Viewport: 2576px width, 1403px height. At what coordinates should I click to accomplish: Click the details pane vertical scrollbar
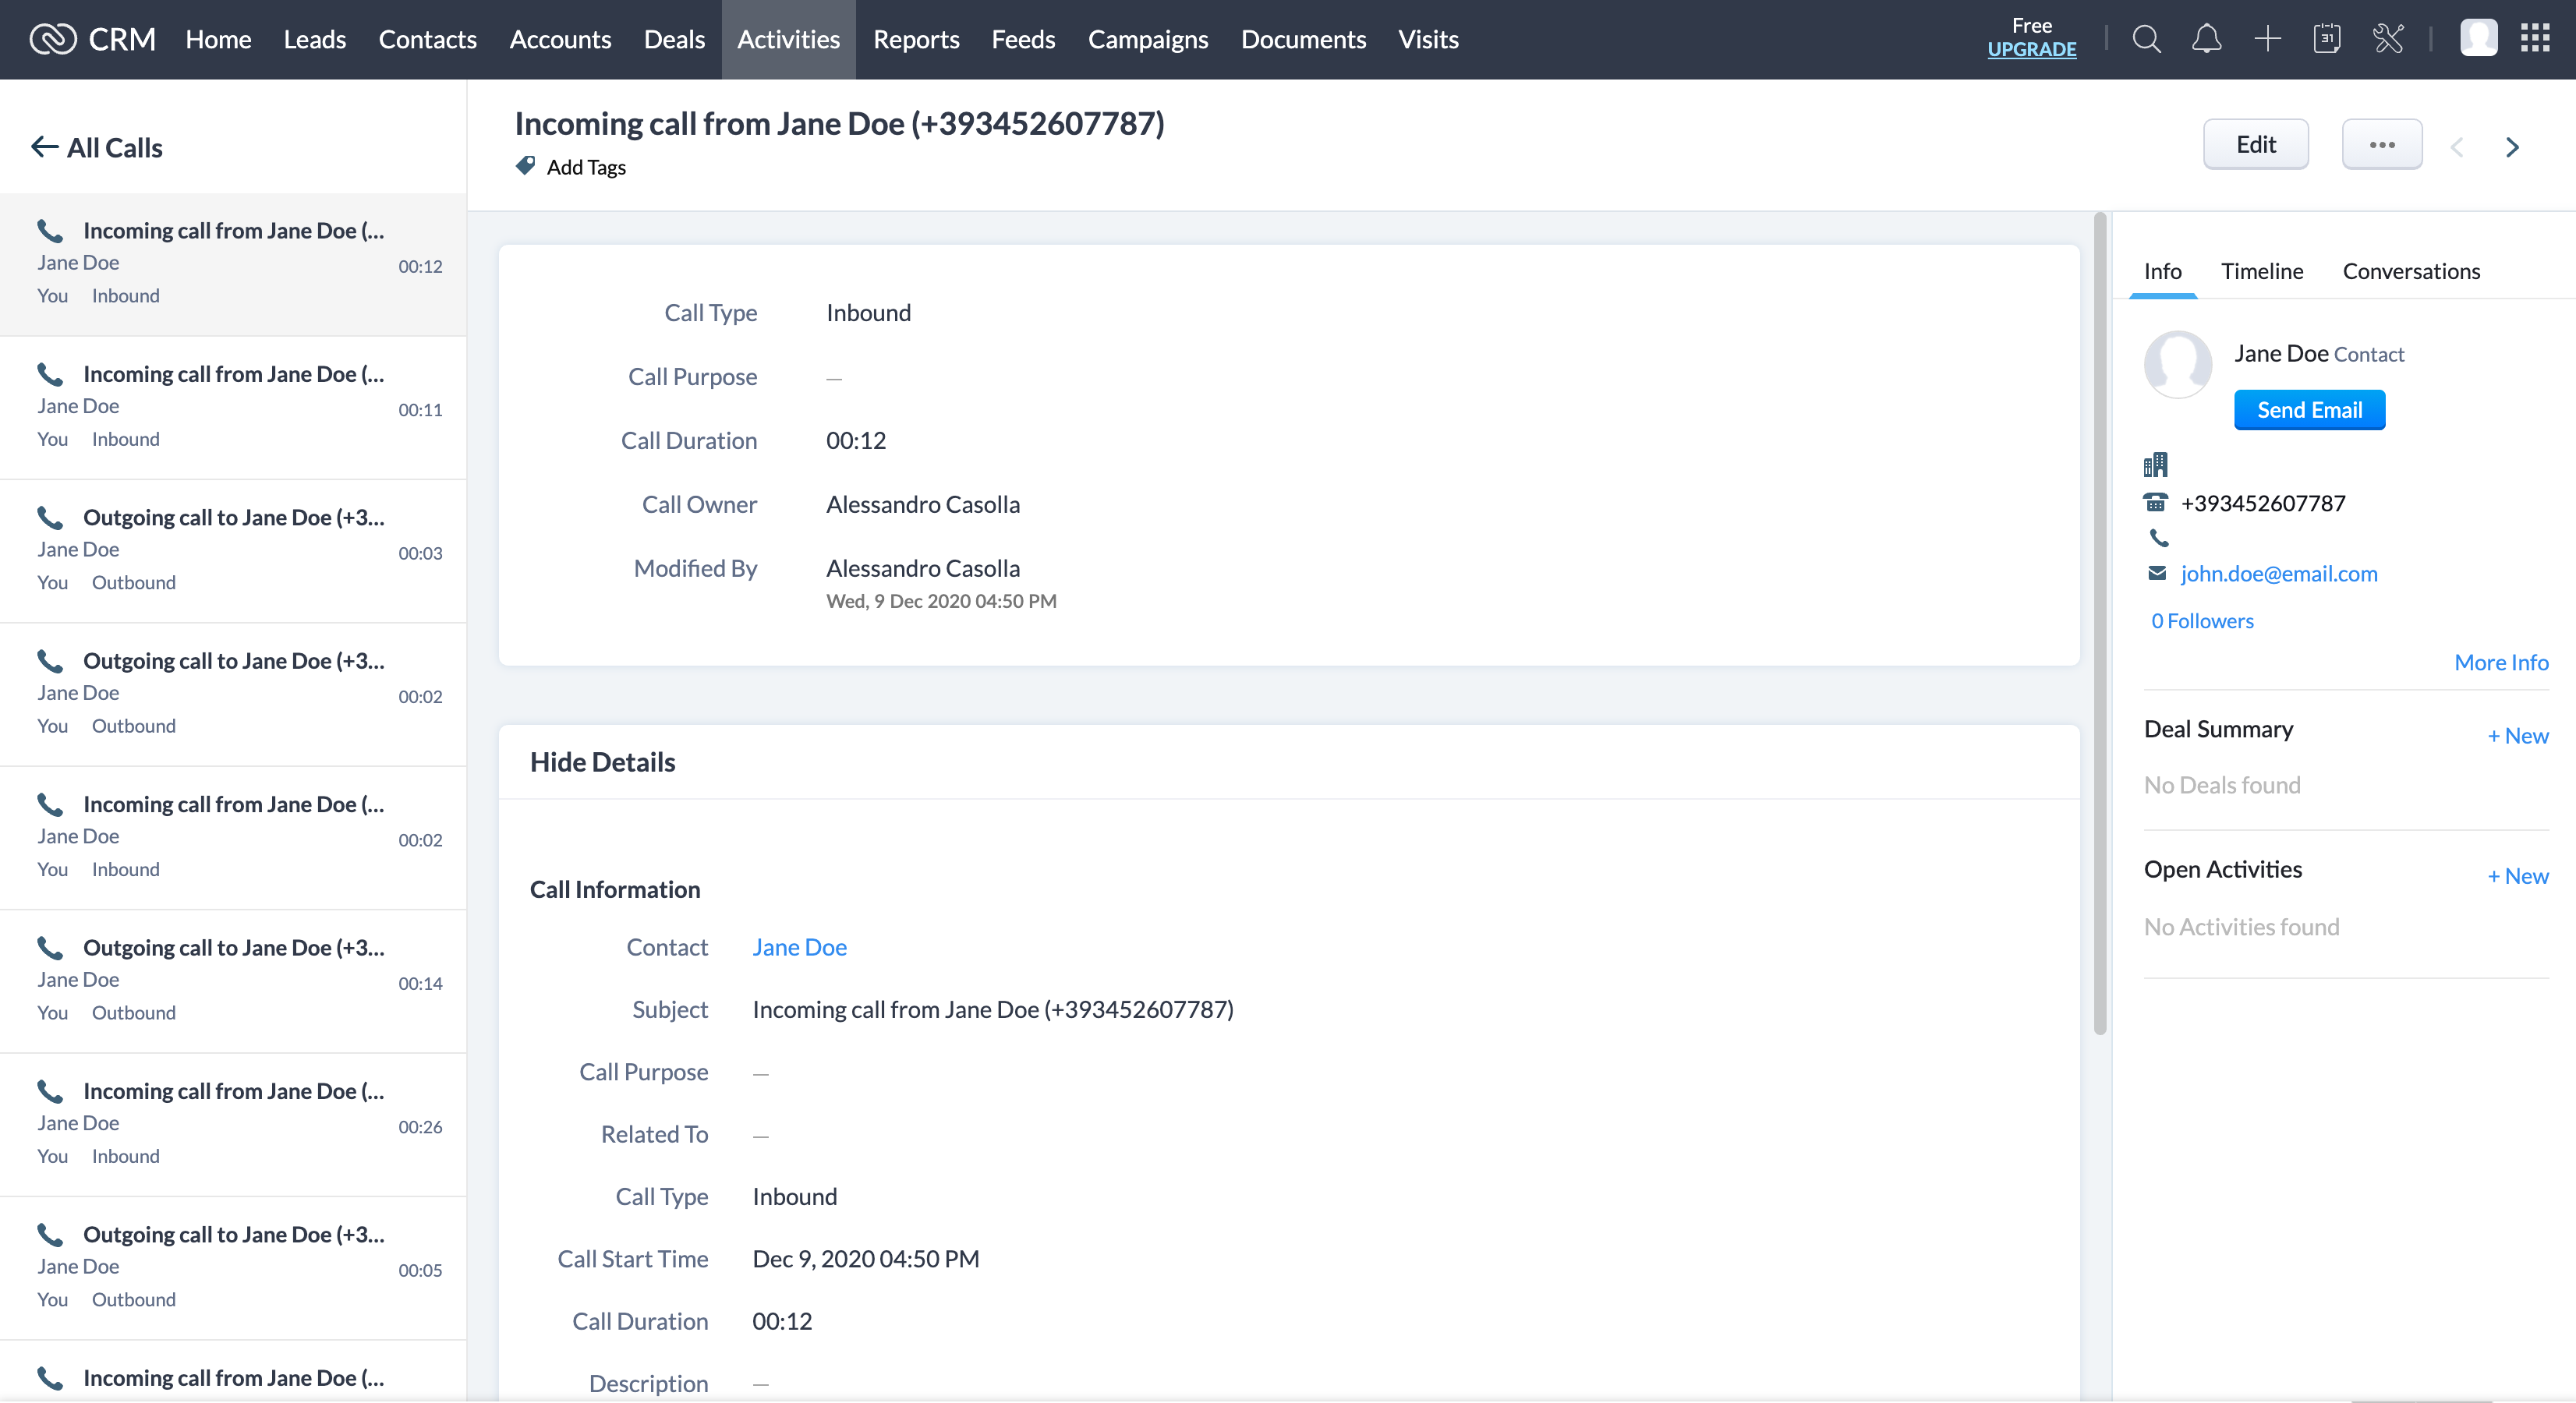tap(2099, 620)
